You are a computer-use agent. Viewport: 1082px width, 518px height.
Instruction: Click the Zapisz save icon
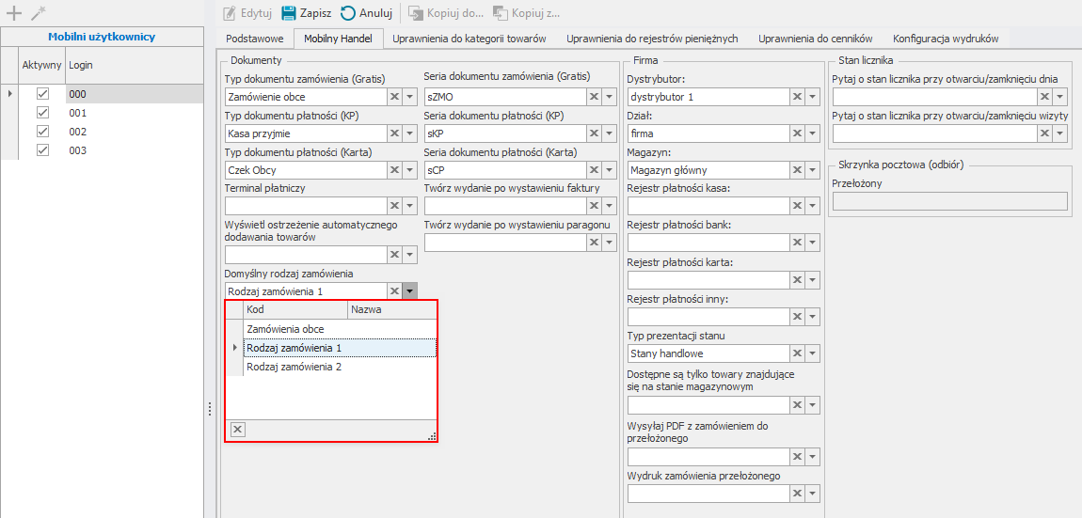click(289, 13)
